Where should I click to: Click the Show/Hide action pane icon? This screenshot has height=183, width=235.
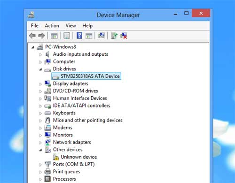[x=89, y=36]
